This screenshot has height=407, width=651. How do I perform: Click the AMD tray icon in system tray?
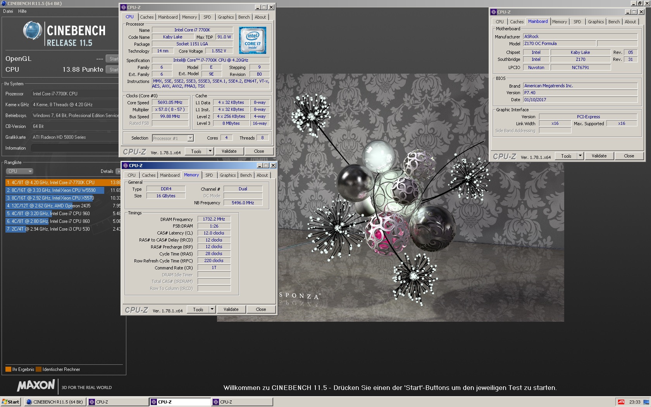(621, 402)
